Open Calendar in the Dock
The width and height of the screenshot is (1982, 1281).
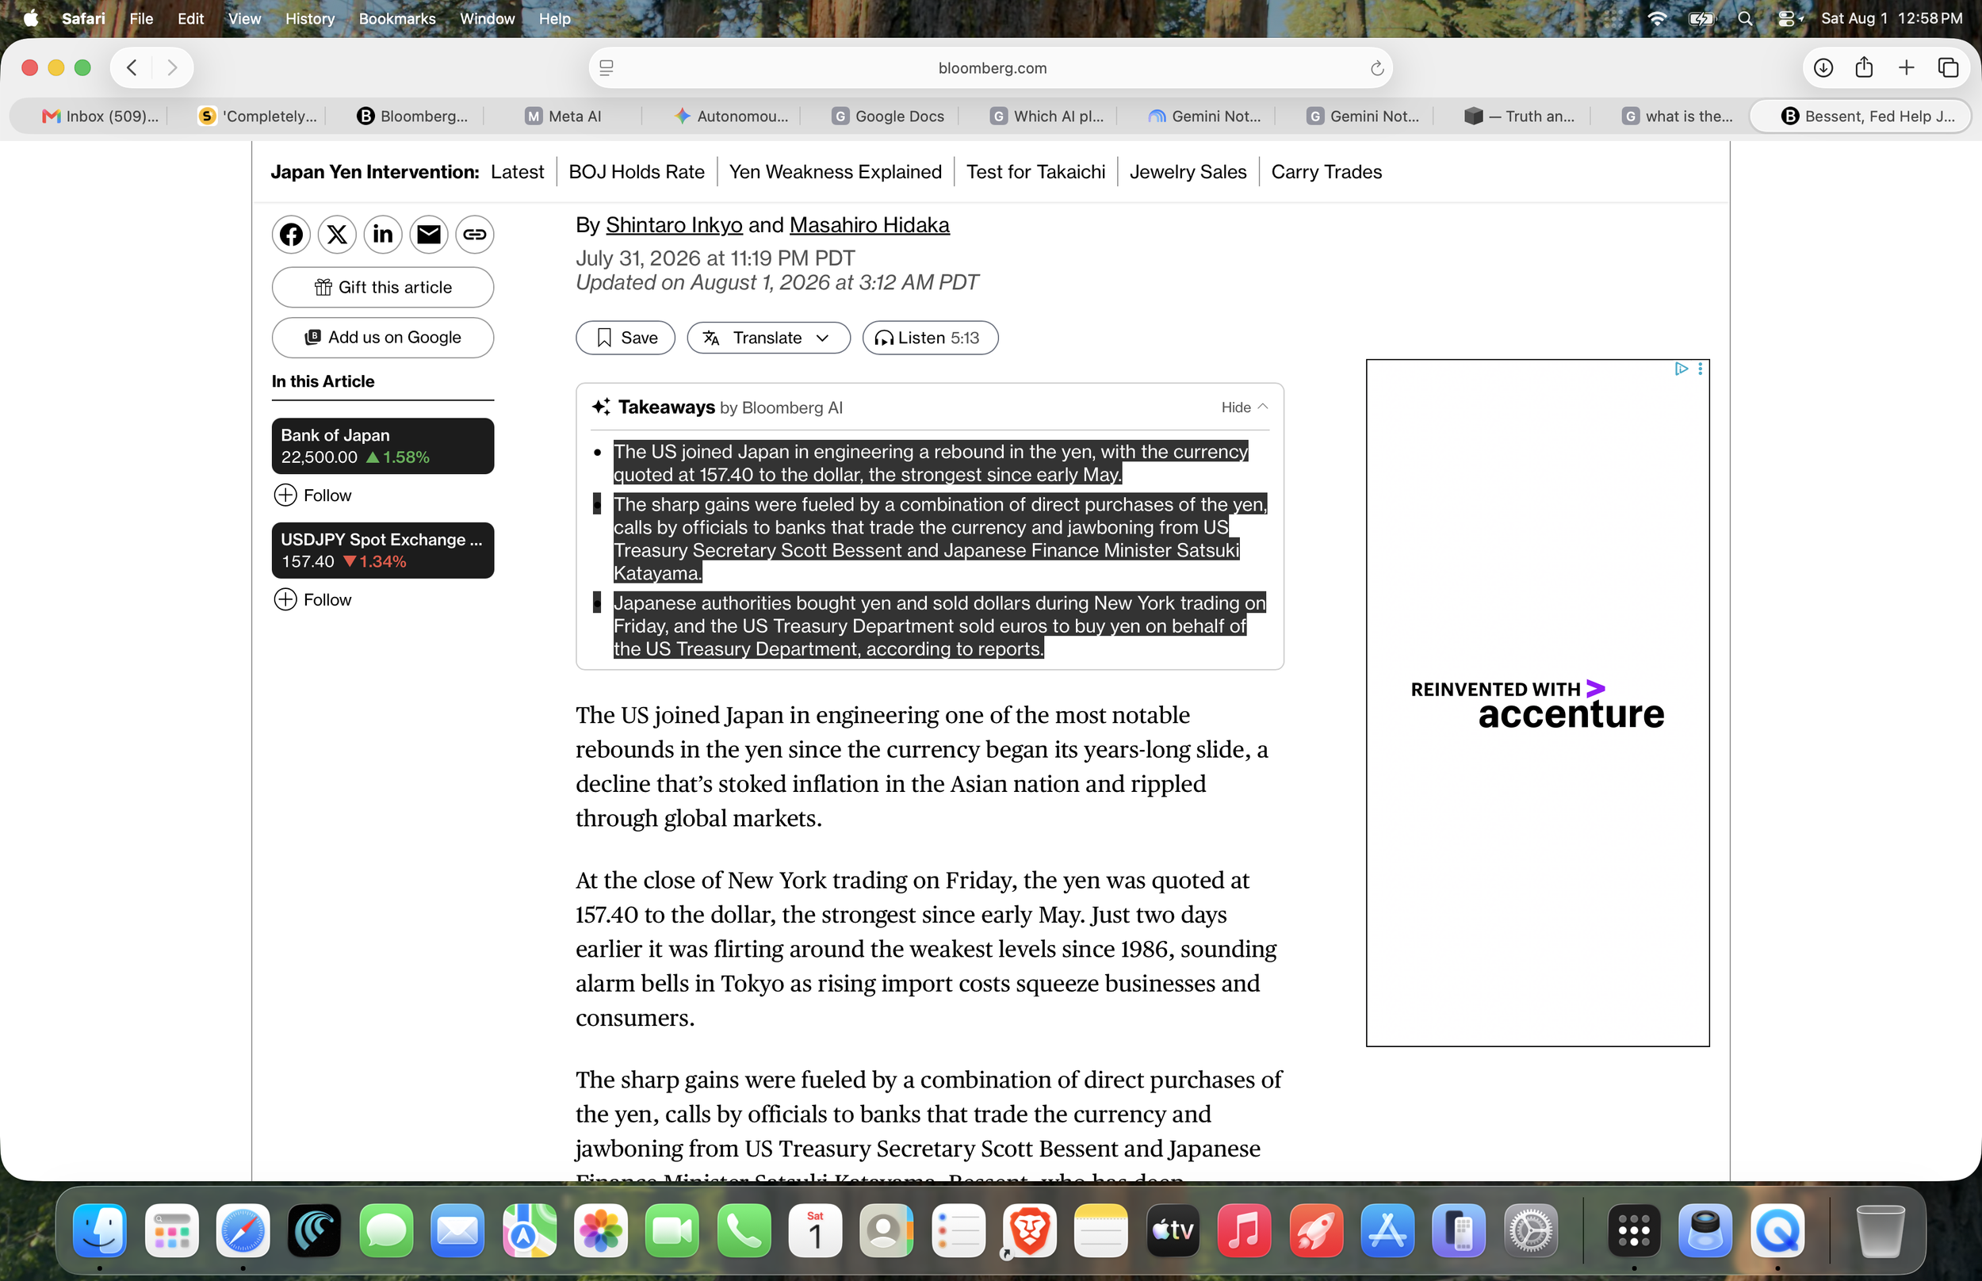tap(815, 1230)
